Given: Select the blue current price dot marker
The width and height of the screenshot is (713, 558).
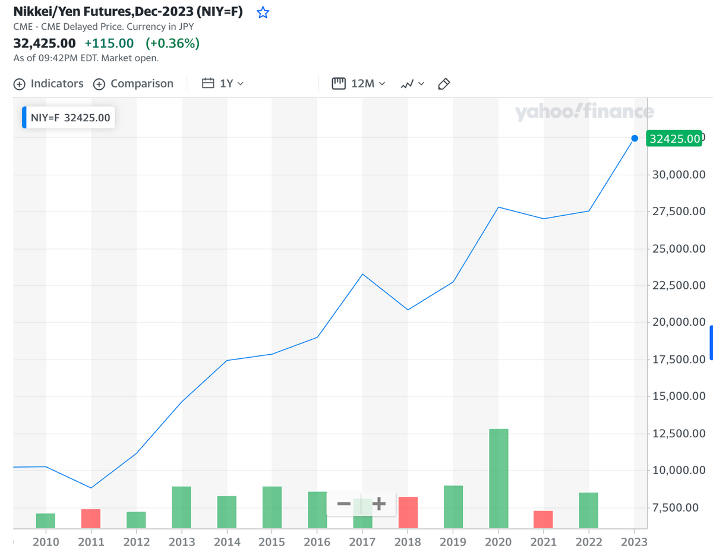Looking at the screenshot, I should tap(635, 138).
